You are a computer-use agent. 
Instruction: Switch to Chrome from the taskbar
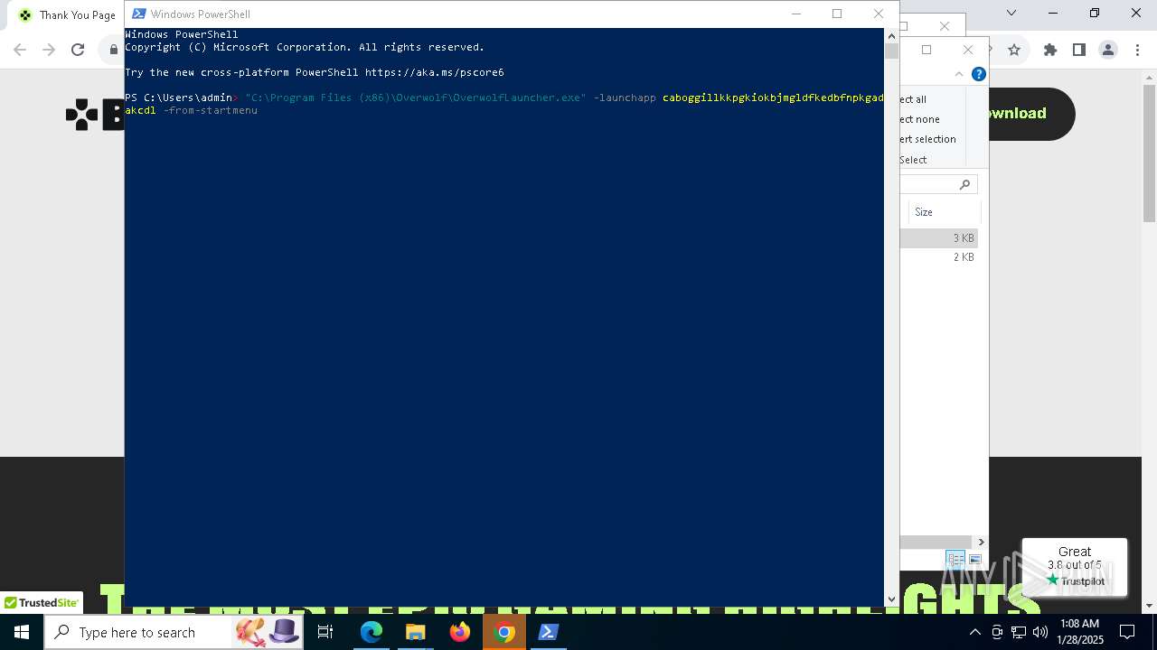504,632
